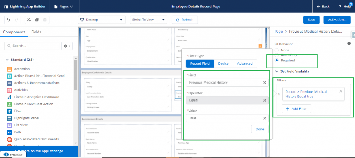Click the Bank Account Details header
This screenshot has height=158, width=355.
tap(93, 119)
